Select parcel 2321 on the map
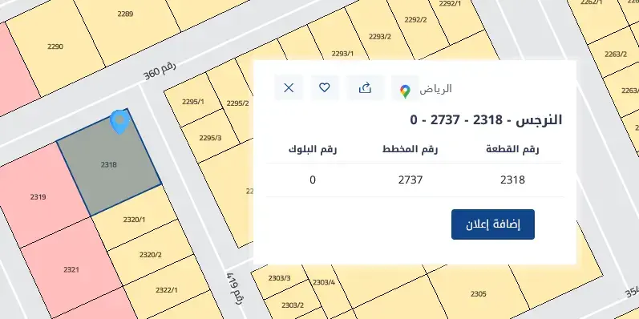The width and height of the screenshot is (639, 319). pos(71,269)
